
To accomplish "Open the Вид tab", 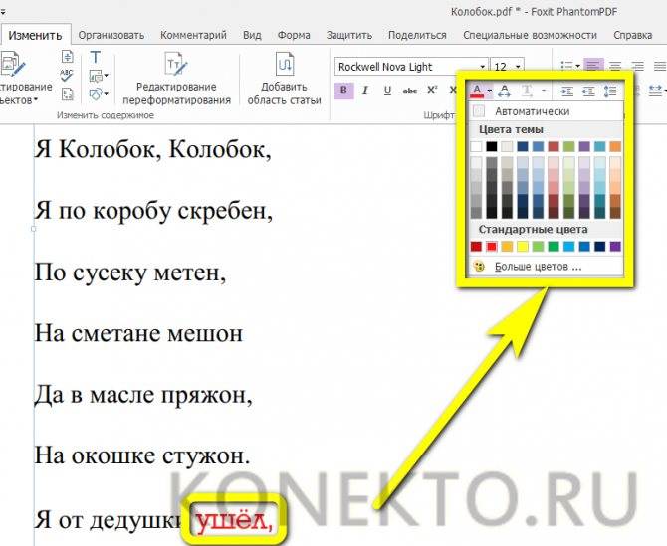I will 252,35.
